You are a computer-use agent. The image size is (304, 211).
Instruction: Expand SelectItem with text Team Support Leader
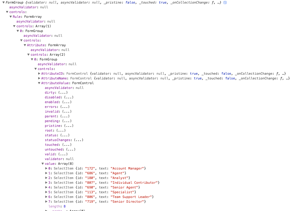[47, 197]
